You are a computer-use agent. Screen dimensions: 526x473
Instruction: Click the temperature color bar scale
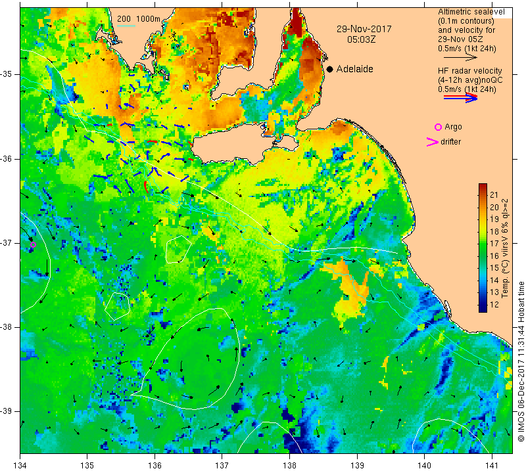483,248
